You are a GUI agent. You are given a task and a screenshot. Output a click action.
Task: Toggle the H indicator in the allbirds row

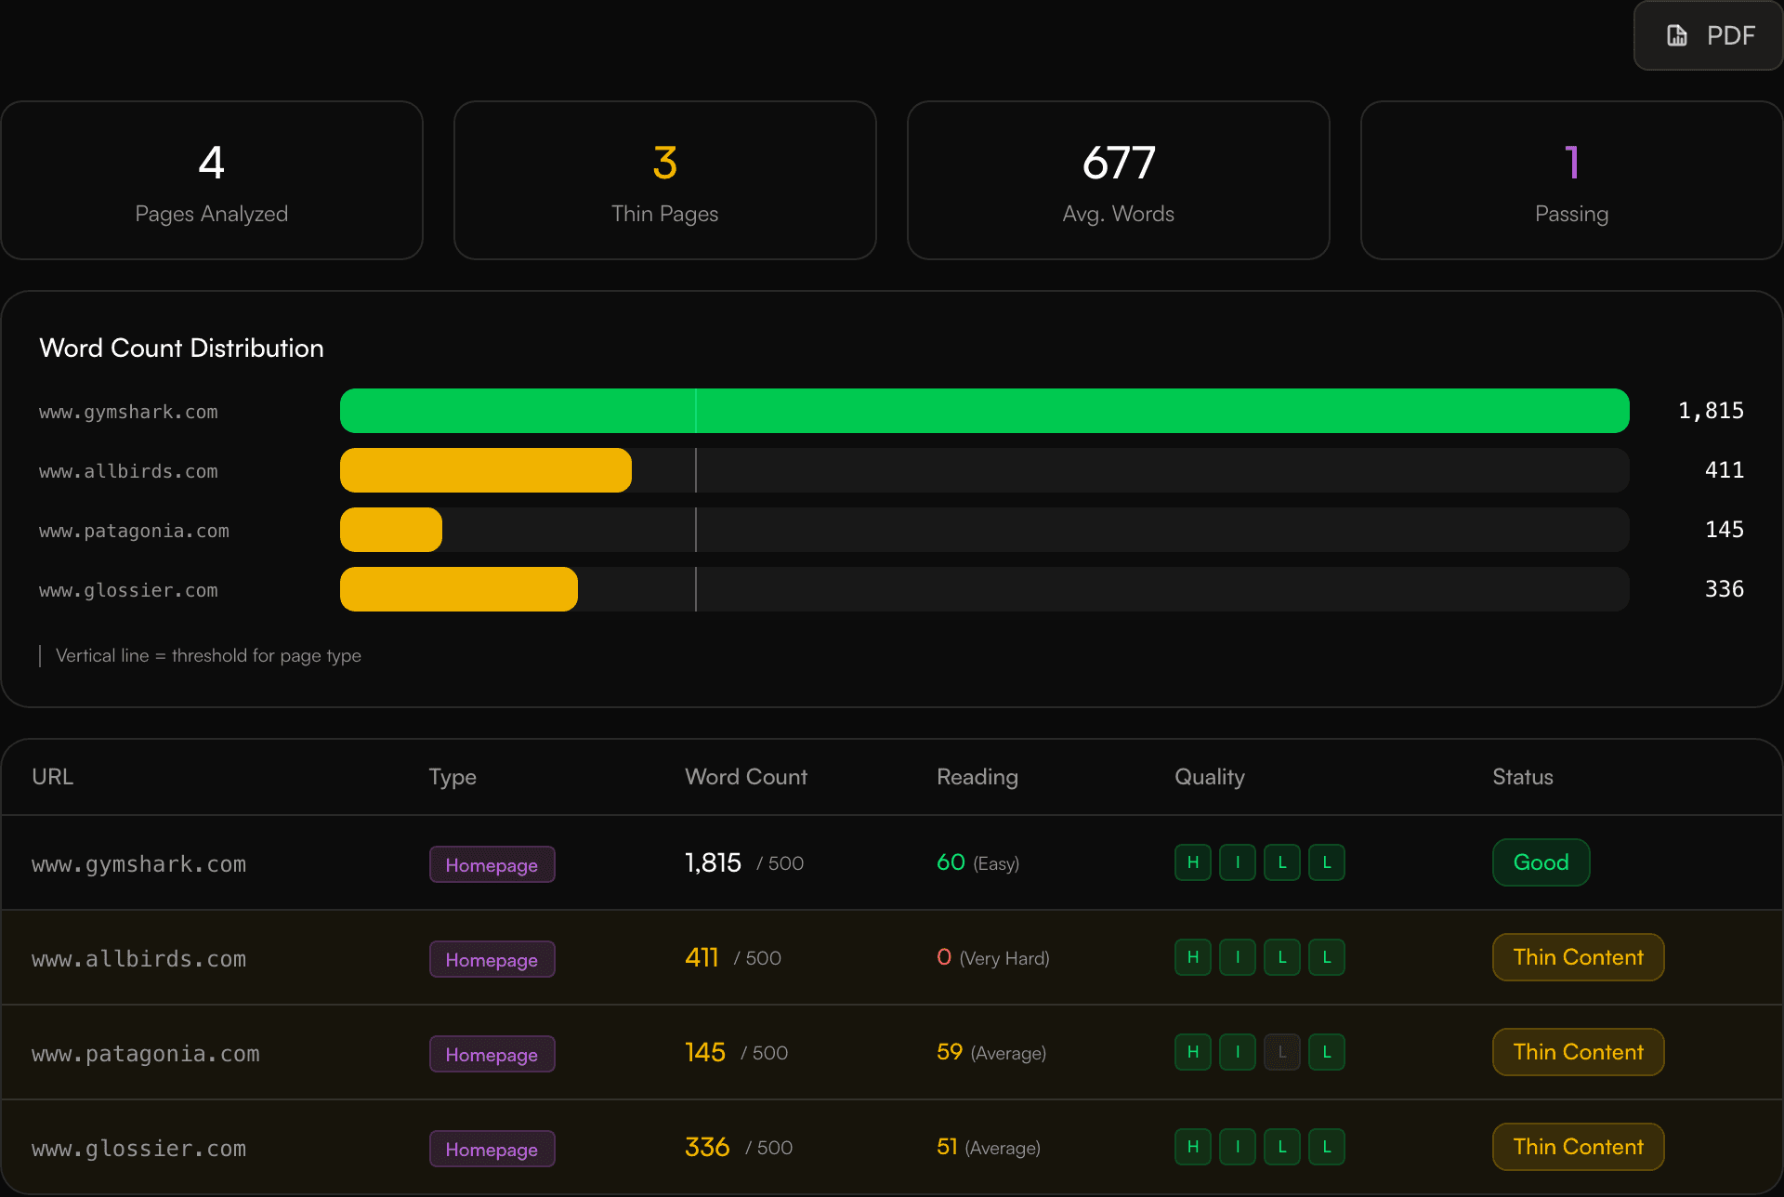tap(1192, 957)
